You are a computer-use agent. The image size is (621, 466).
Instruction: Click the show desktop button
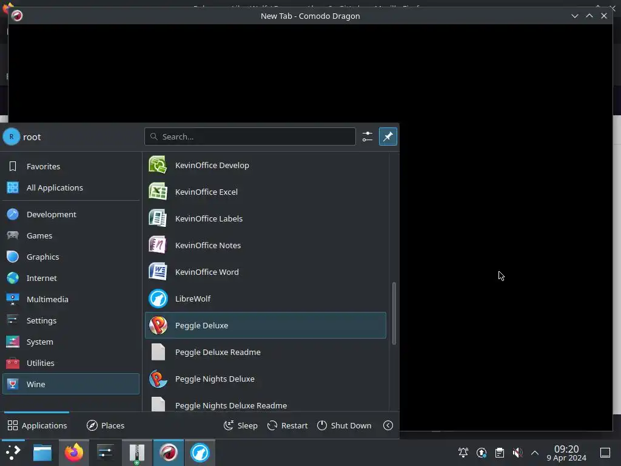(605, 453)
